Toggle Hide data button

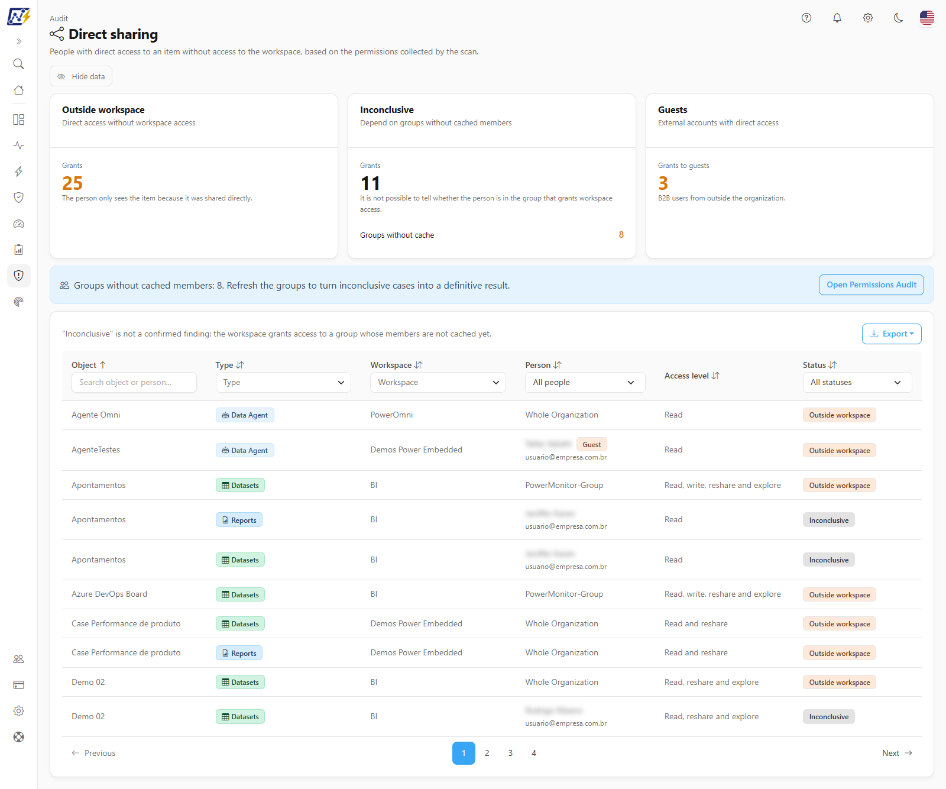[x=81, y=76]
